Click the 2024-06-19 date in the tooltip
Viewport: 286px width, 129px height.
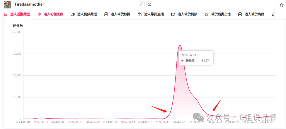[x=189, y=55]
